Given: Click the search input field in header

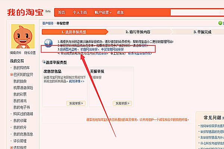Looking at the screenshot, I should click(x=195, y=13).
